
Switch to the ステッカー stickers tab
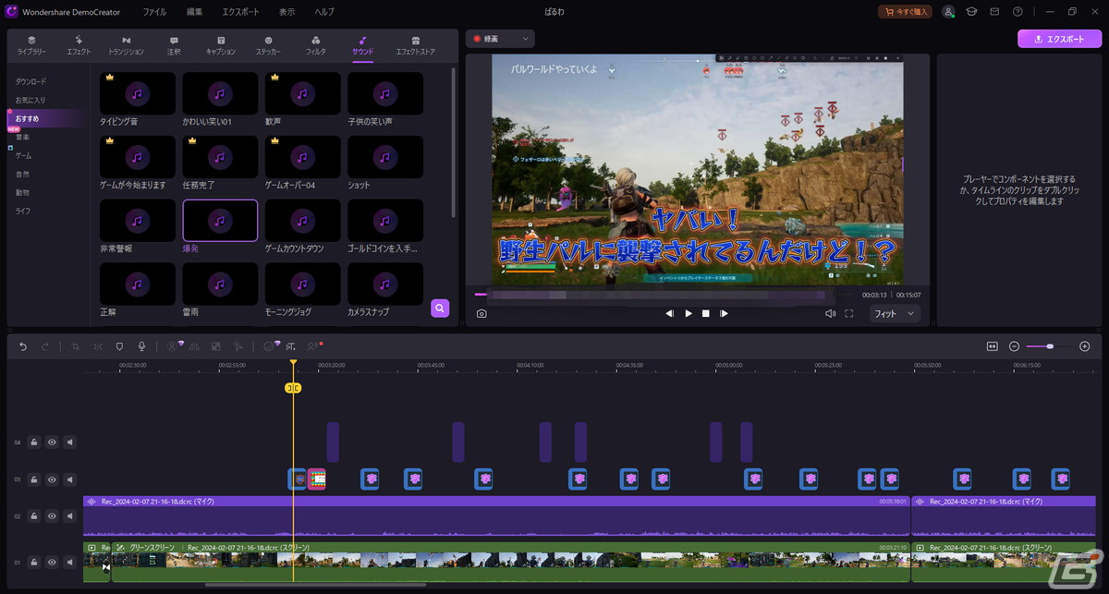268,45
